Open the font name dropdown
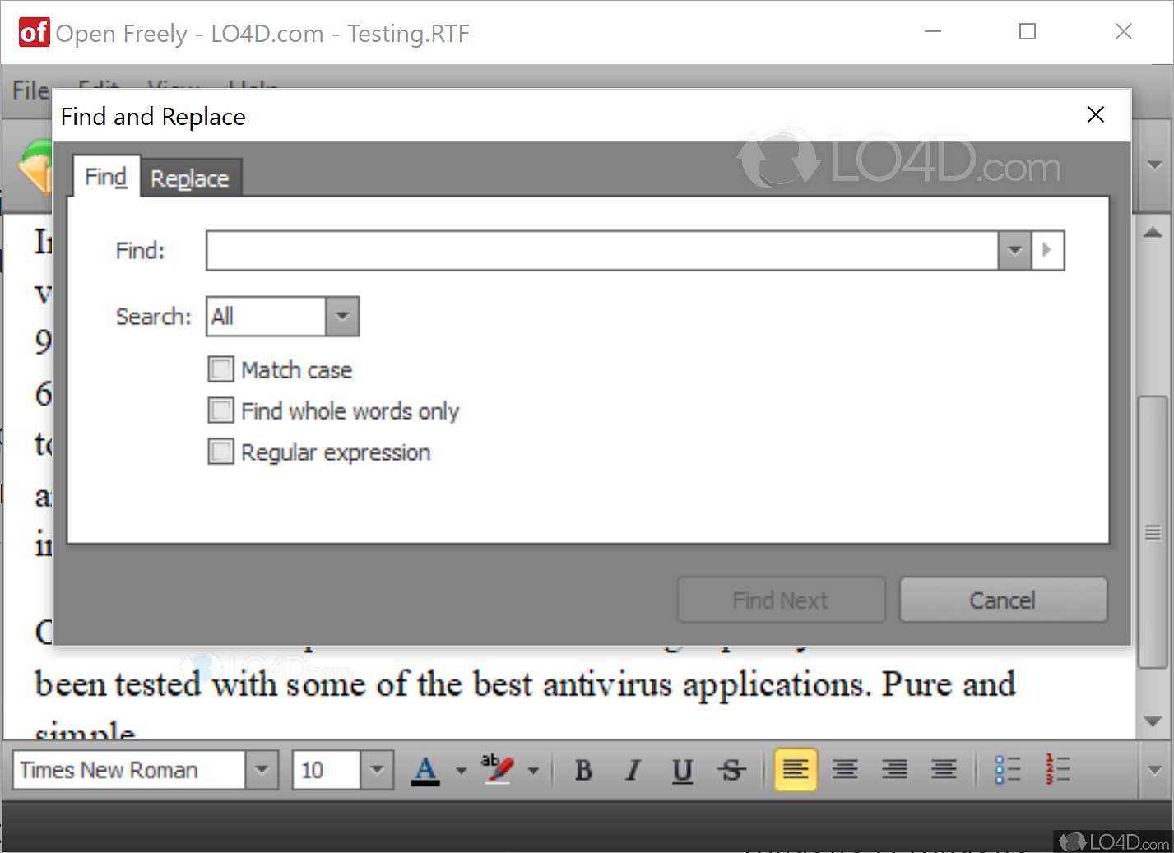Image resolution: width=1174 pixels, height=853 pixels. (x=262, y=770)
